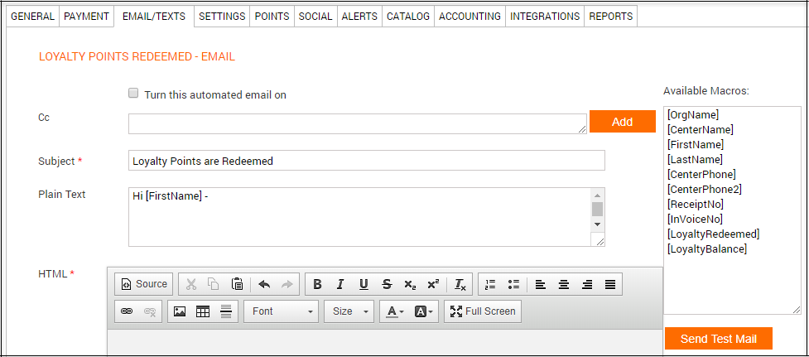Open the PAYMENT tab
The height and width of the screenshot is (357, 809).
[87, 16]
